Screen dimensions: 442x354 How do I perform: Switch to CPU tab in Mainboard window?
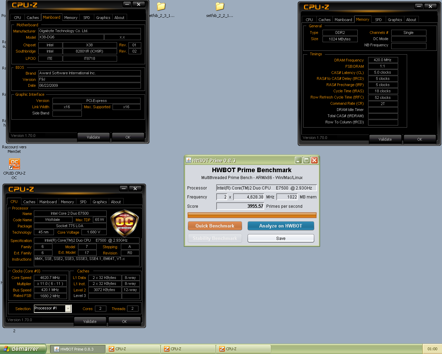point(18,18)
